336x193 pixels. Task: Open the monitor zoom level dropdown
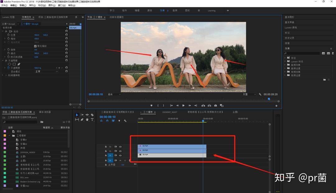coord(114,94)
